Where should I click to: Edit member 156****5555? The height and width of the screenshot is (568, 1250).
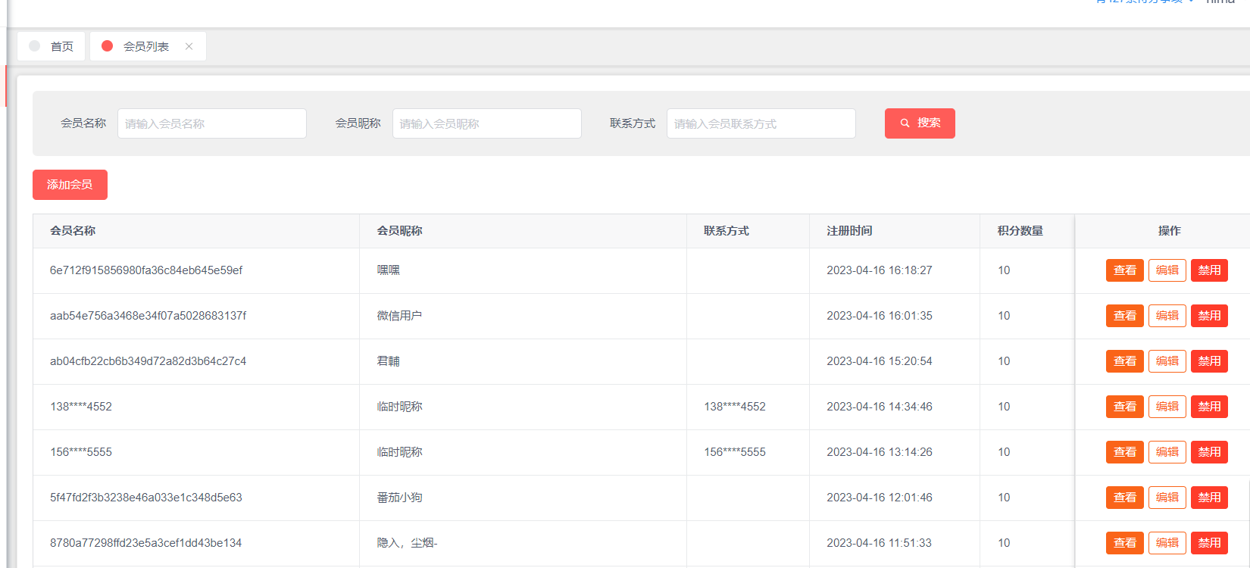[1167, 452]
